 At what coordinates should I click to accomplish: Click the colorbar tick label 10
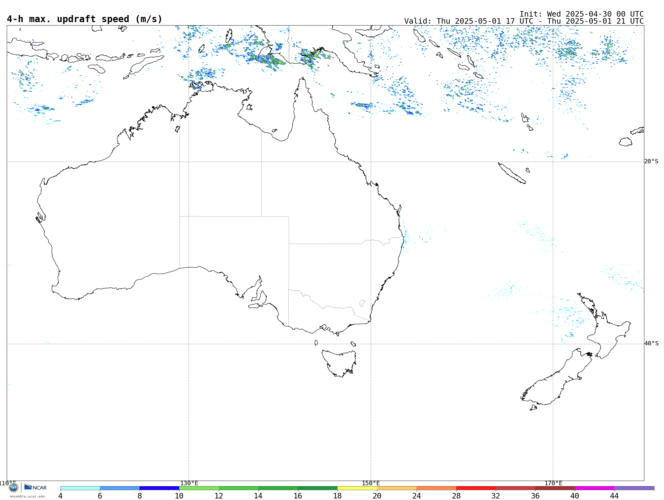179,496
